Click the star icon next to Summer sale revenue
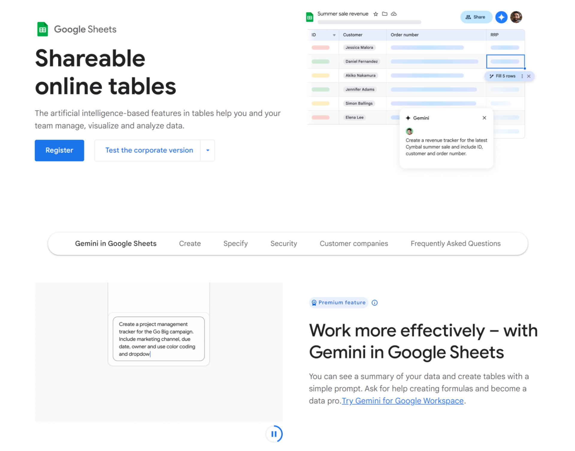575x451 pixels. pos(376,14)
